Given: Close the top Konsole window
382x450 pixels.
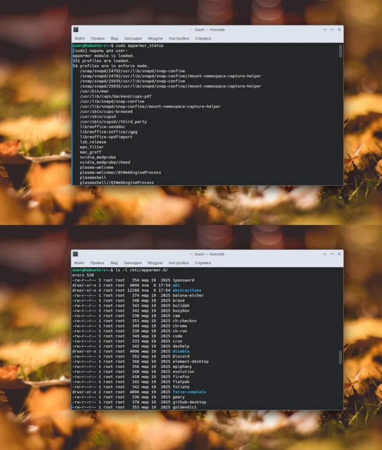Looking at the screenshot, I should [339, 29].
